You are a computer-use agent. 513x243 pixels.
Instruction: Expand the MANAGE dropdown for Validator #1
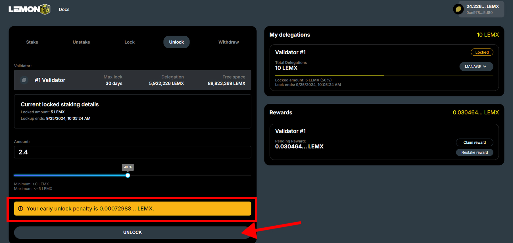click(476, 66)
